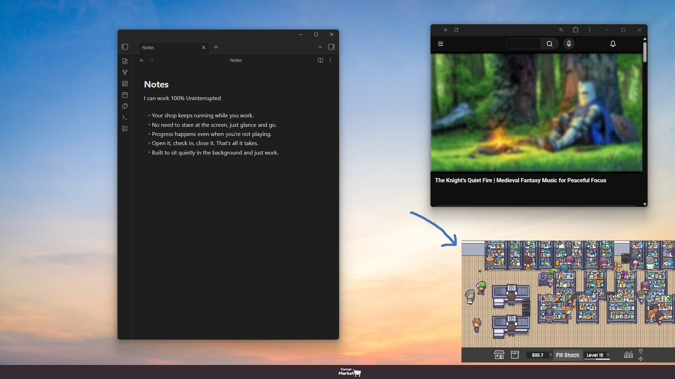Click the wrench icon in the game bar
Viewport: 675px width, 379px height.
tap(641, 352)
